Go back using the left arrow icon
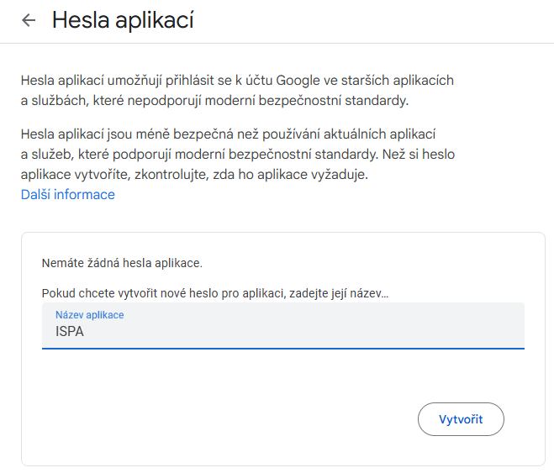This screenshot has width=554, height=473. pyautogui.click(x=29, y=20)
